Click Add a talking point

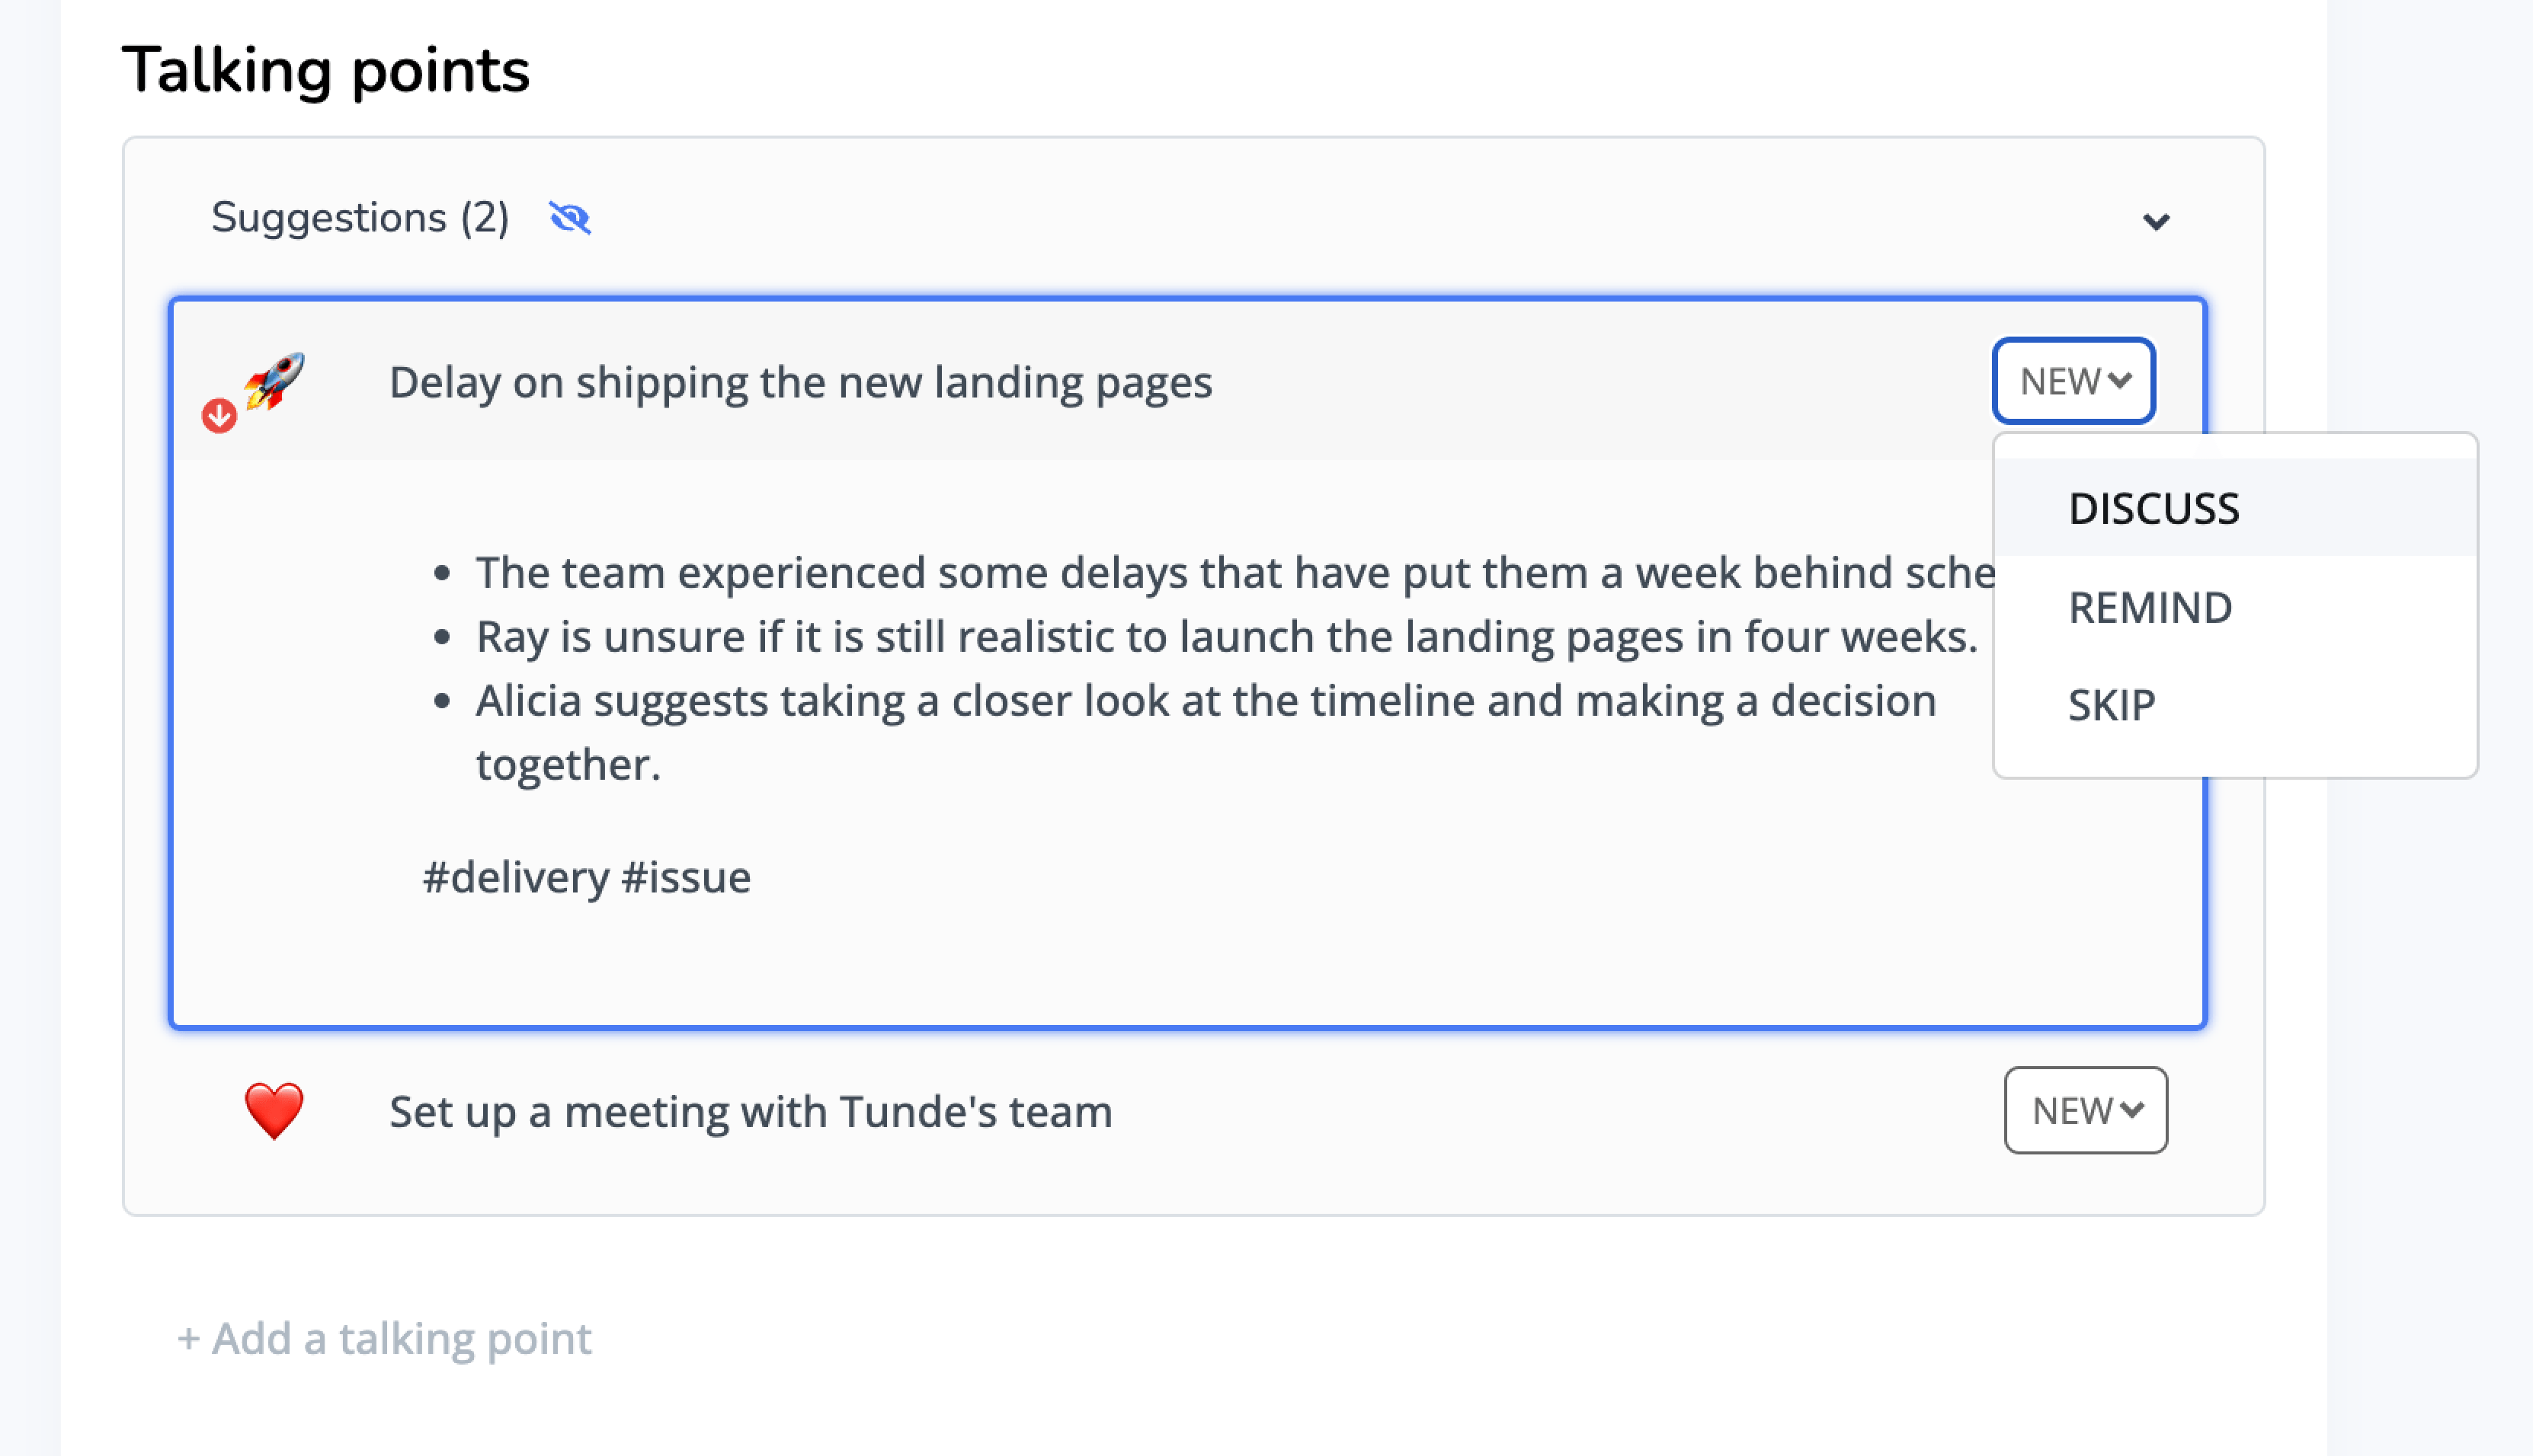[x=384, y=1338]
